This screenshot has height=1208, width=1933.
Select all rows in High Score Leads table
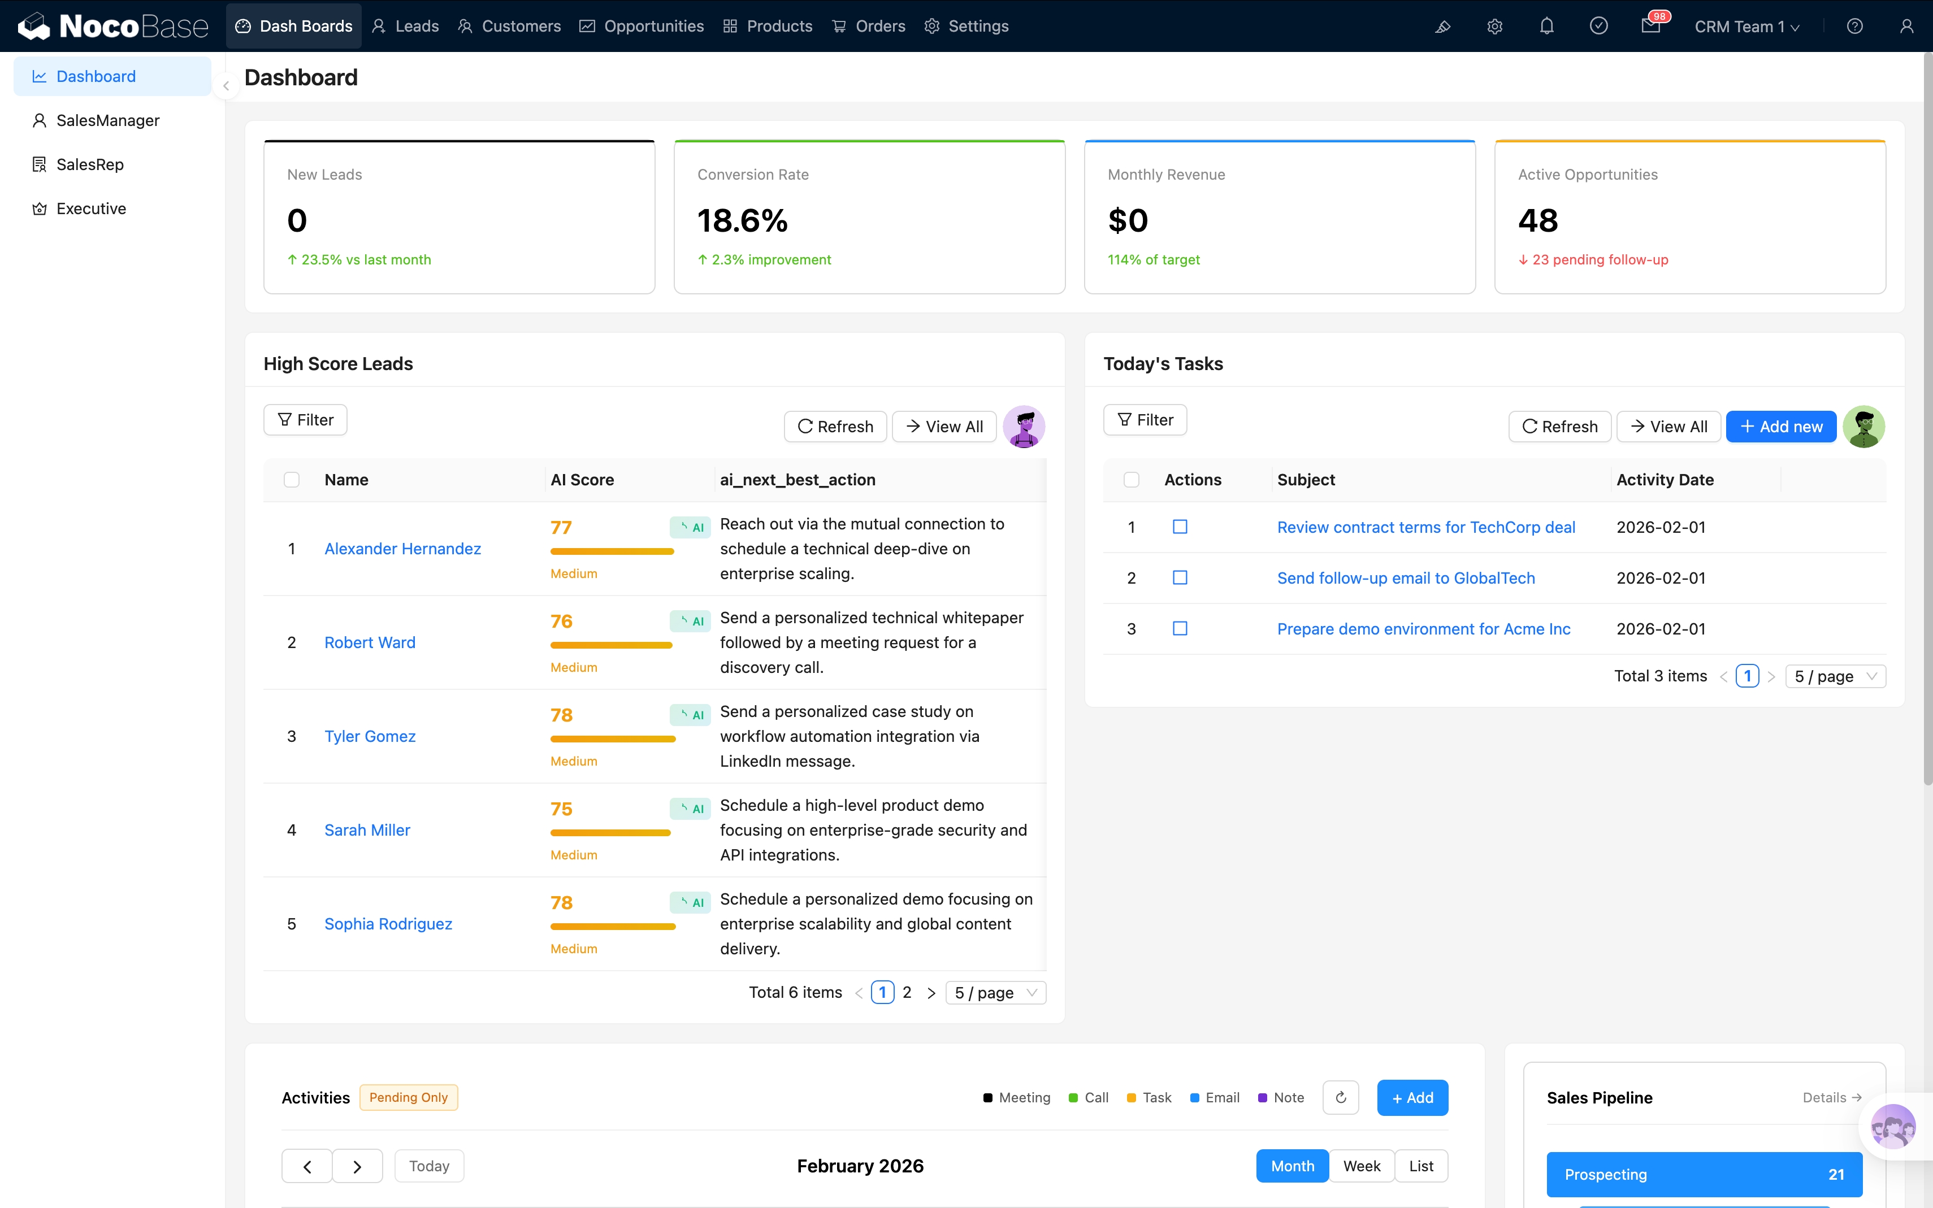point(292,479)
